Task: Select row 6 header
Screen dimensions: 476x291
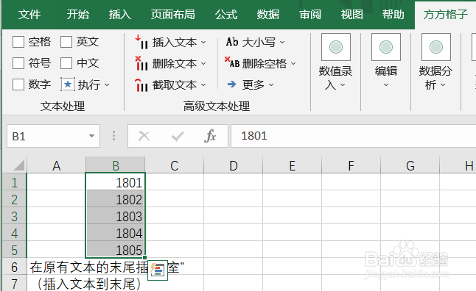Action: click(14, 267)
